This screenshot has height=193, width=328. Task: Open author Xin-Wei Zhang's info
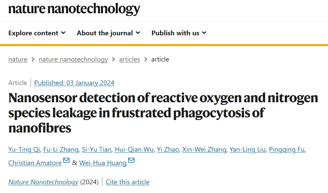(204, 150)
